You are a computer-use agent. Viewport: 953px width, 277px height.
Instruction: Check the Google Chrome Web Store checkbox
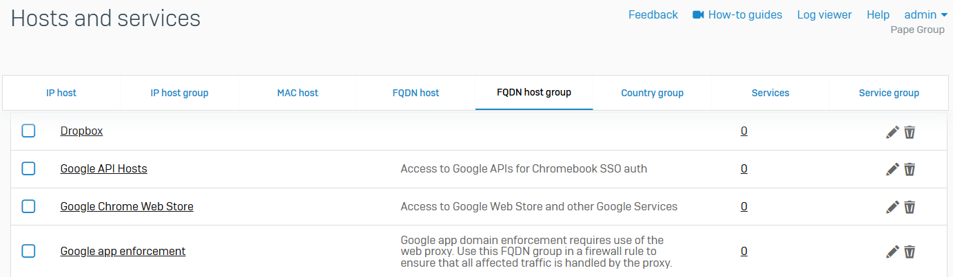click(x=28, y=206)
